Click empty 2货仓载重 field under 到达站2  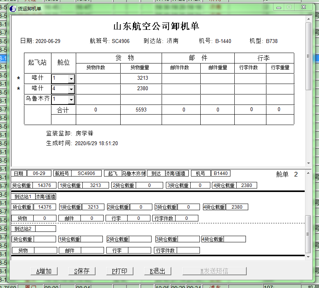(x=140, y=239)
